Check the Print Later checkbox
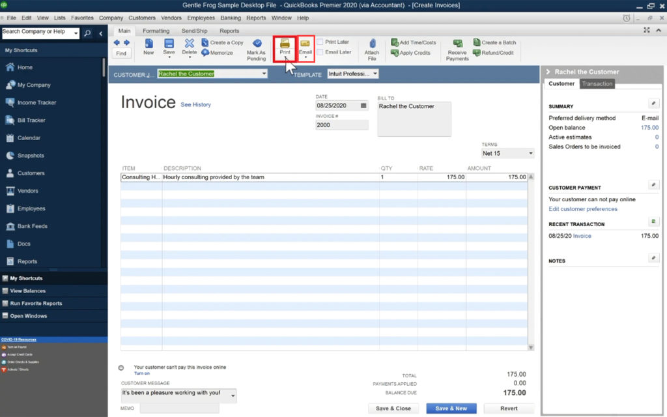The width and height of the screenshot is (667, 417). click(x=320, y=42)
